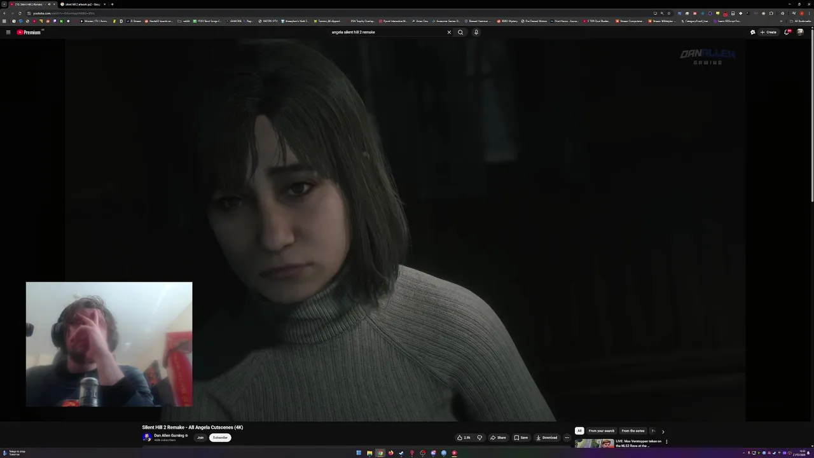The image size is (814, 458).
Task: Open the Pre-Owned Motors bookmark
Action: [x=534, y=21]
